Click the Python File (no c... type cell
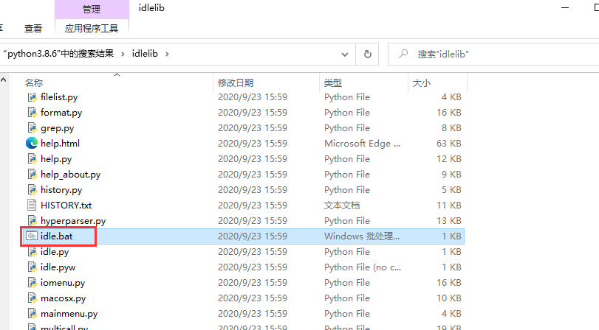Image resolution: width=599 pixels, height=330 pixels. 363,267
